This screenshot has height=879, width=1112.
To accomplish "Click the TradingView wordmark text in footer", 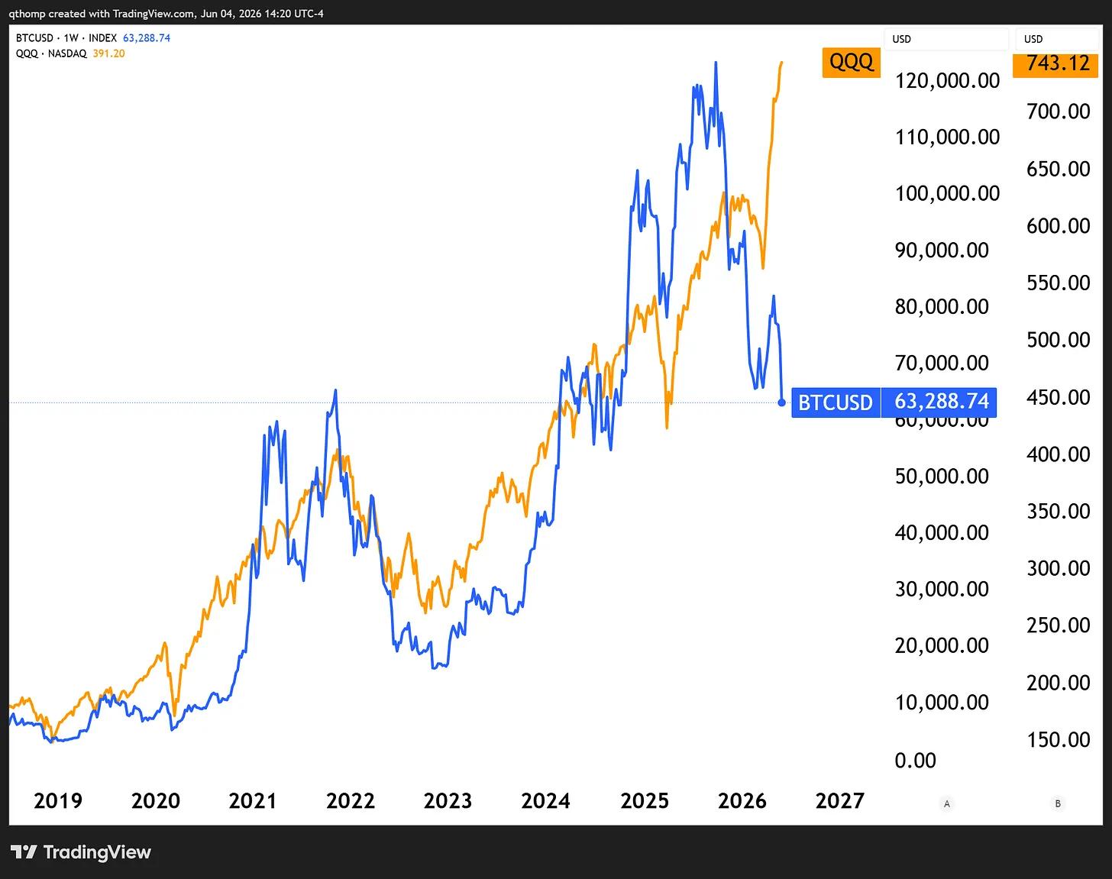I will point(97,852).
